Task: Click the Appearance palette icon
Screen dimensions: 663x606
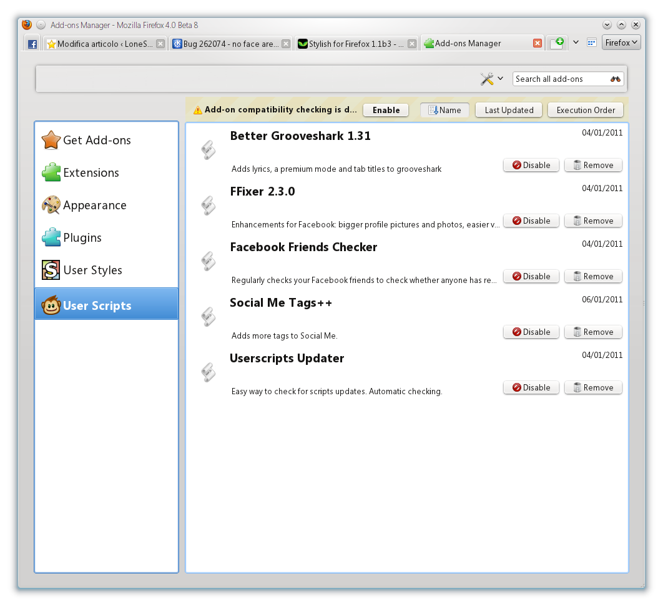Action: click(51, 205)
